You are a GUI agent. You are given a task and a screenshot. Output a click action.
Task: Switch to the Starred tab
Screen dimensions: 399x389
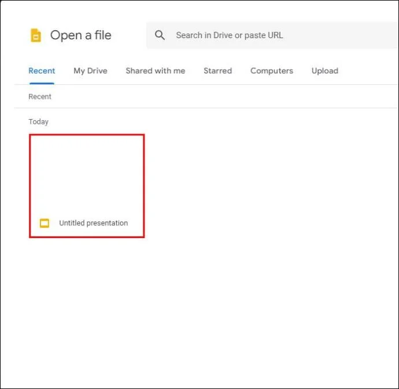(218, 71)
